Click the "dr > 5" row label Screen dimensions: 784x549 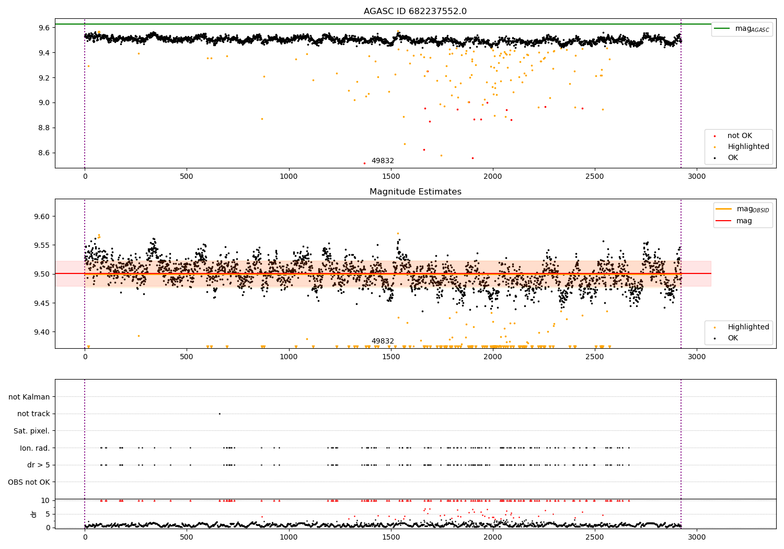tap(39, 465)
